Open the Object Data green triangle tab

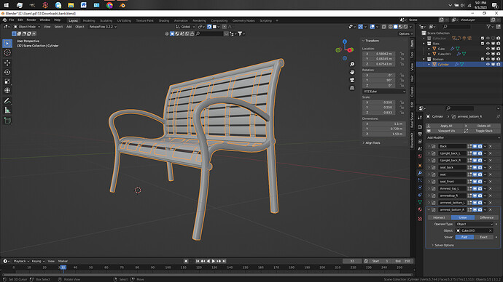point(420,202)
